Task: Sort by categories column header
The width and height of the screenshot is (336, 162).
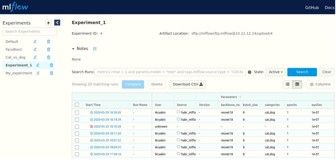Action: (272, 105)
